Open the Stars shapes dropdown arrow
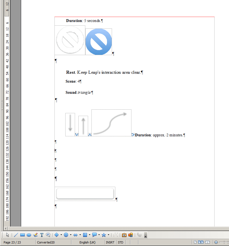 click(108, 235)
